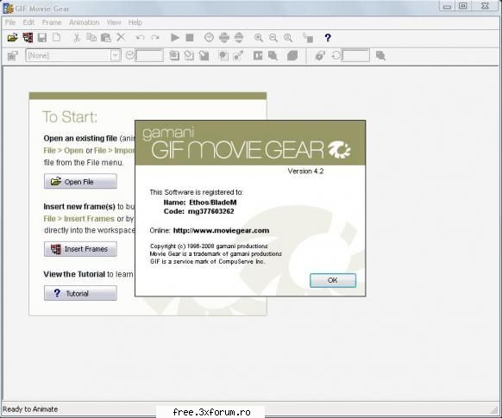Viewport: 502px width, 418px height.
Task: Click the Delete X icon in the toolbar
Action: coord(121,37)
